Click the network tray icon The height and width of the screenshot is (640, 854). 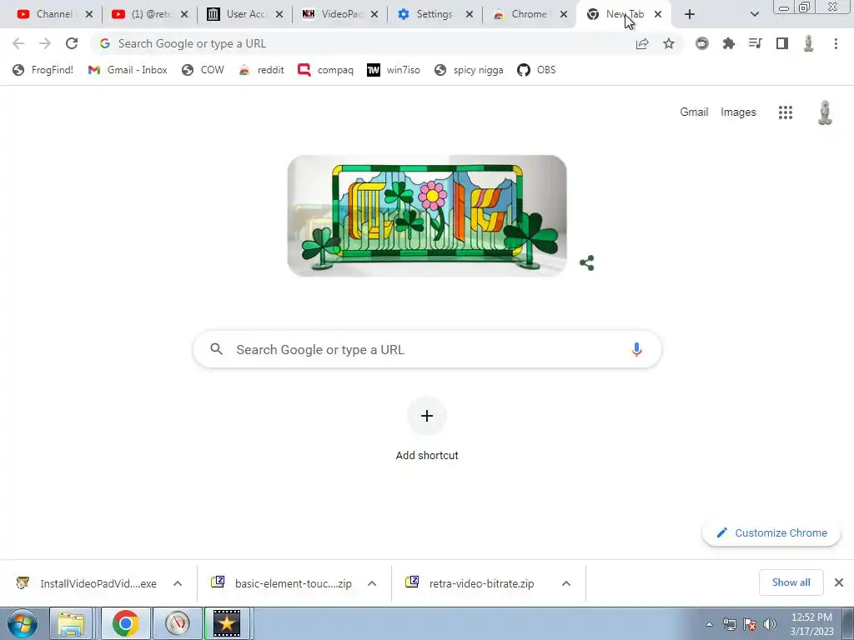(x=729, y=624)
